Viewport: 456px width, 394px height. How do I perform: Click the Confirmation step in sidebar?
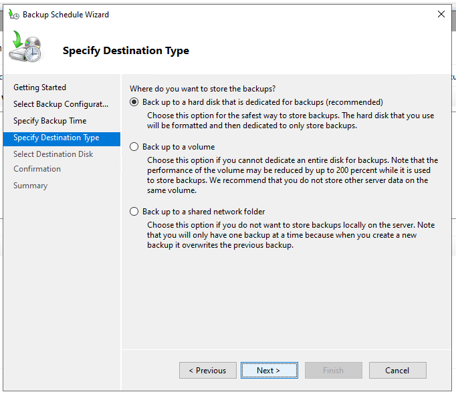click(37, 169)
